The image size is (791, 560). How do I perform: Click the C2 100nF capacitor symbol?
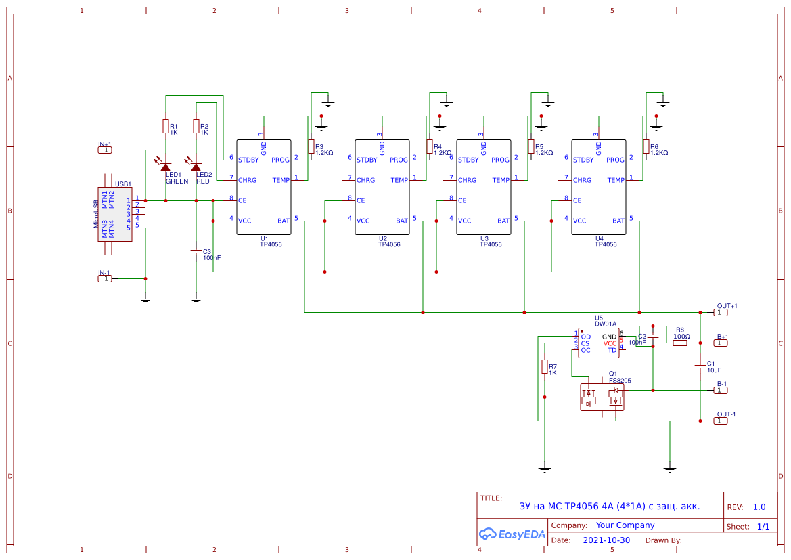pyautogui.click(x=653, y=336)
